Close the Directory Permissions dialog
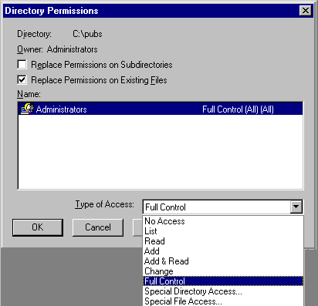 point(306,11)
